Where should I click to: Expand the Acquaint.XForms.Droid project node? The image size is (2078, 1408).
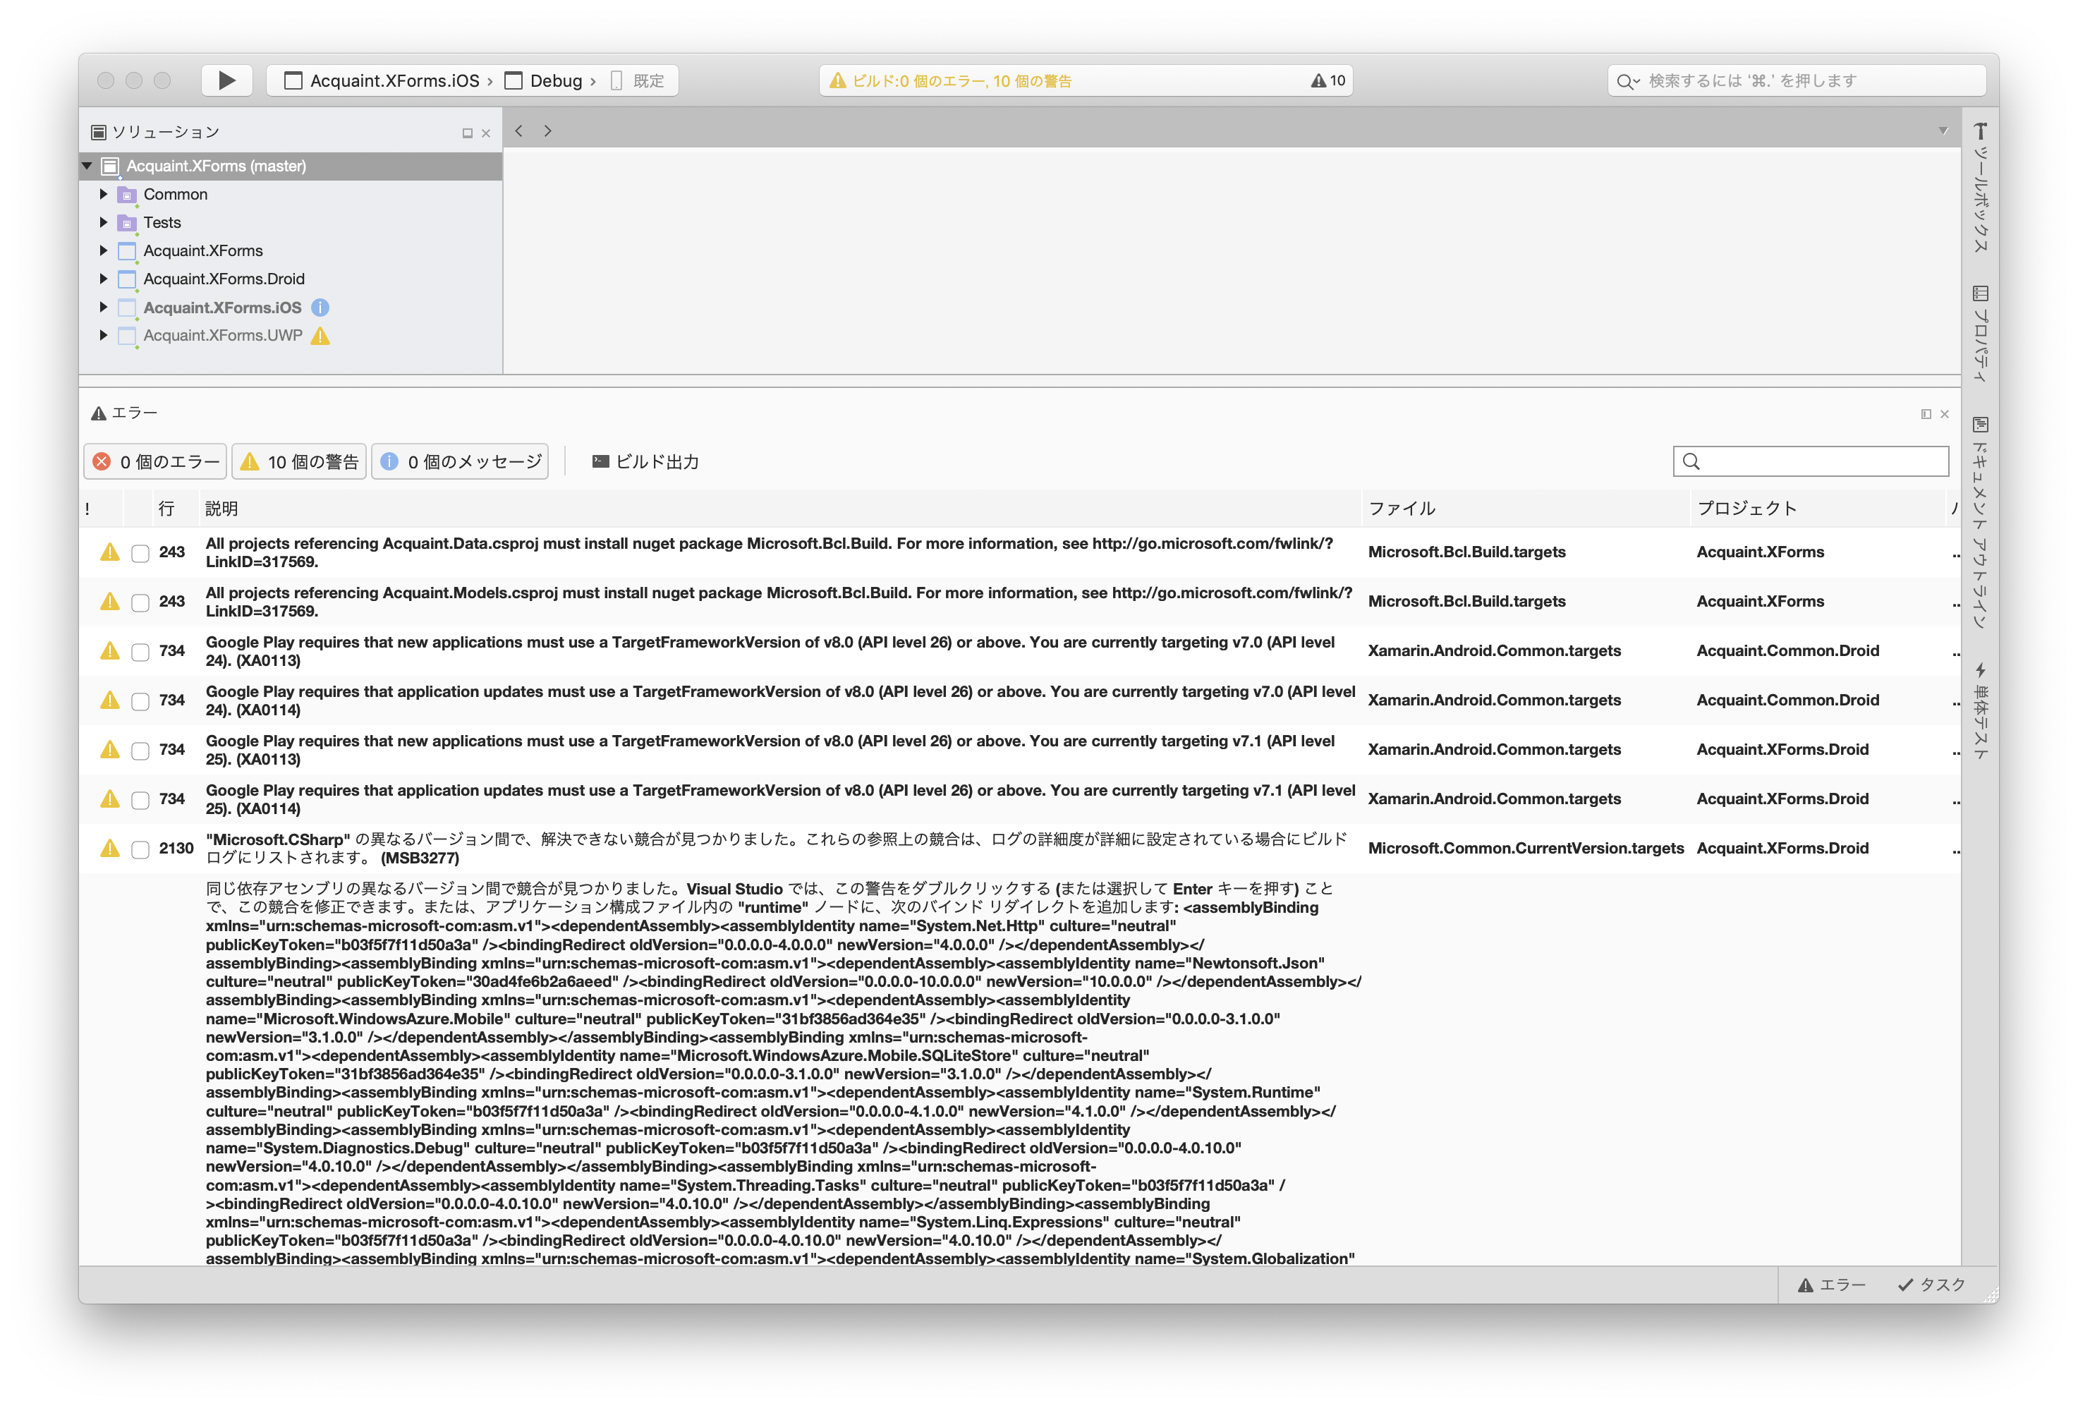point(104,279)
